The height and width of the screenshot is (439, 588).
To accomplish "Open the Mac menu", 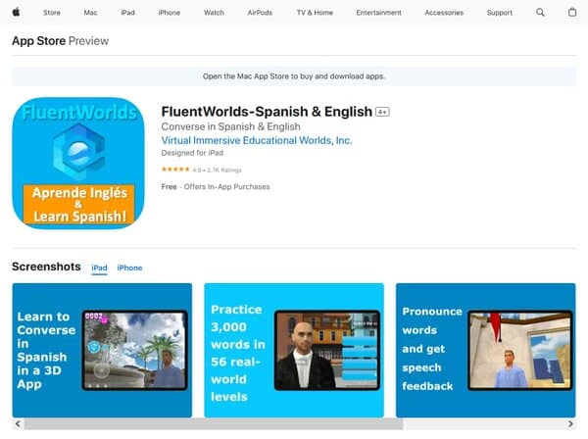I will 90,13.
